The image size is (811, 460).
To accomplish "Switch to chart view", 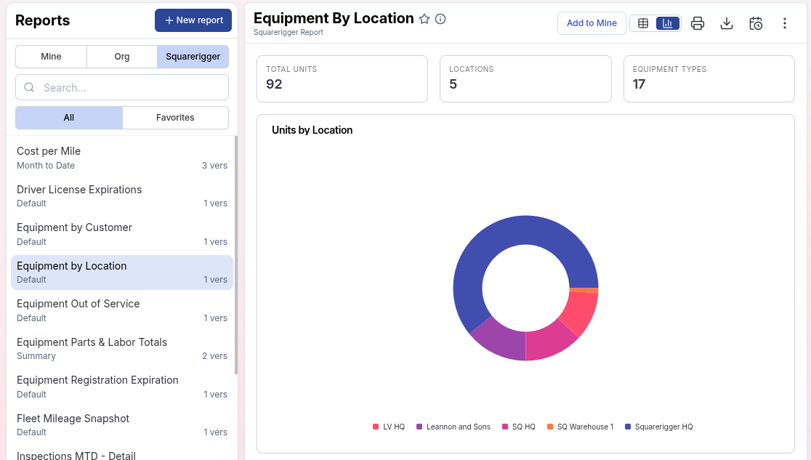I will 667,23.
